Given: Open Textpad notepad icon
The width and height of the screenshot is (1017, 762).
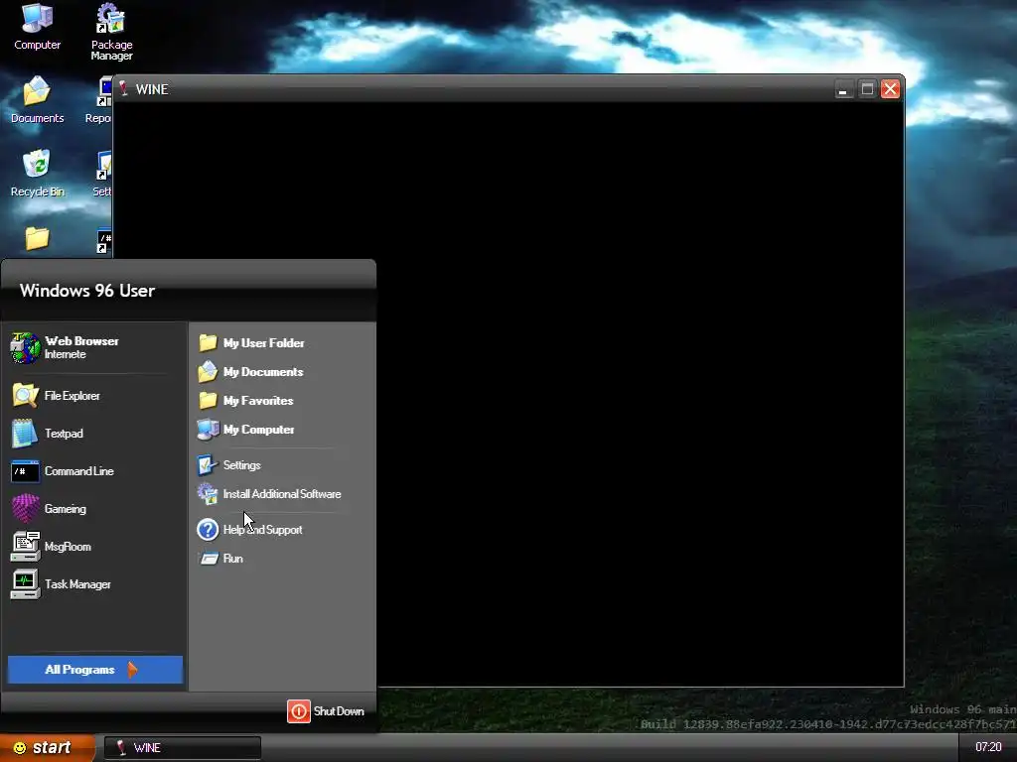Looking at the screenshot, I should 25,434.
